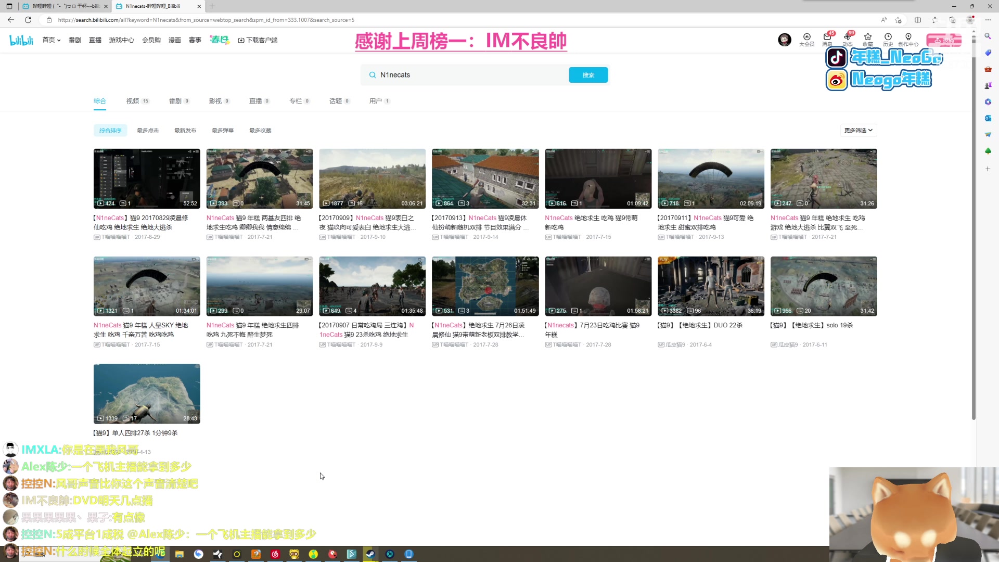
Task: Open QQ Music from the taskbar
Action: pos(313,554)
